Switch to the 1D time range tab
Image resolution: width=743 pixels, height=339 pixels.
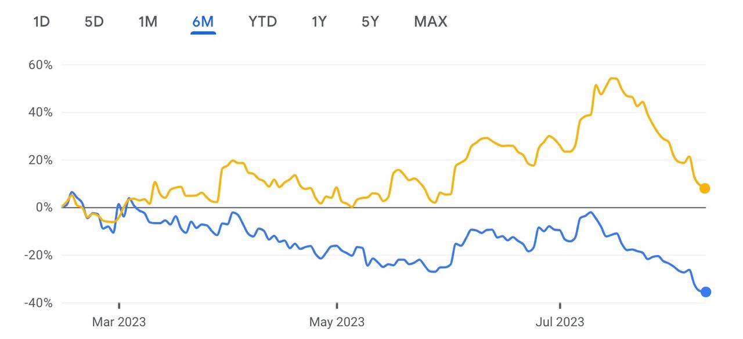tap(41, 22)
